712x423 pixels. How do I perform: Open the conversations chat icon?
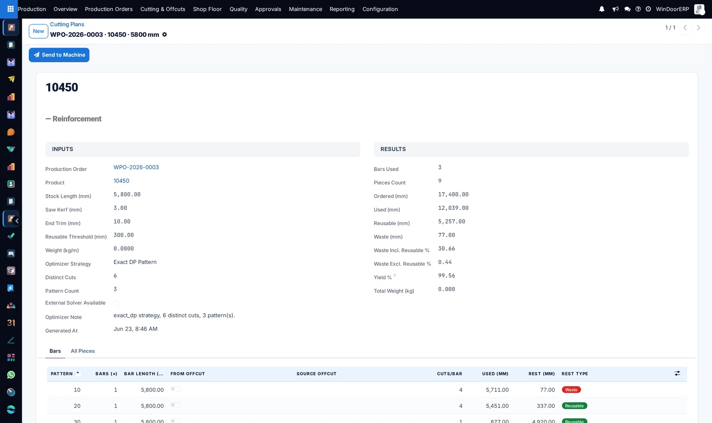coord(627,9)
